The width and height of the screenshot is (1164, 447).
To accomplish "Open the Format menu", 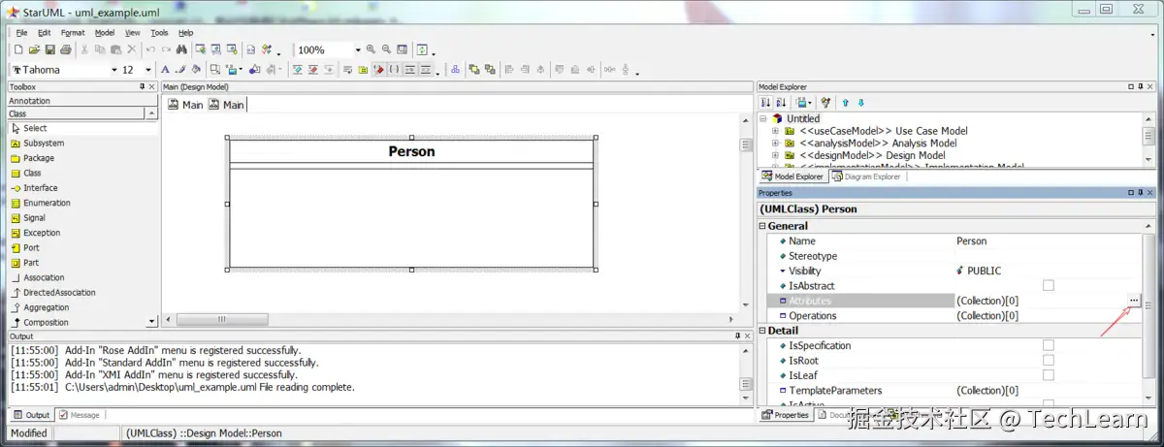I will 73,33.
